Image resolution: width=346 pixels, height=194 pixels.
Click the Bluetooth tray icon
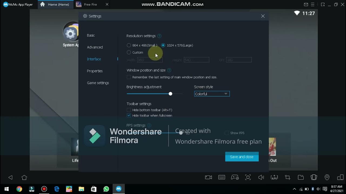(313, 189)
